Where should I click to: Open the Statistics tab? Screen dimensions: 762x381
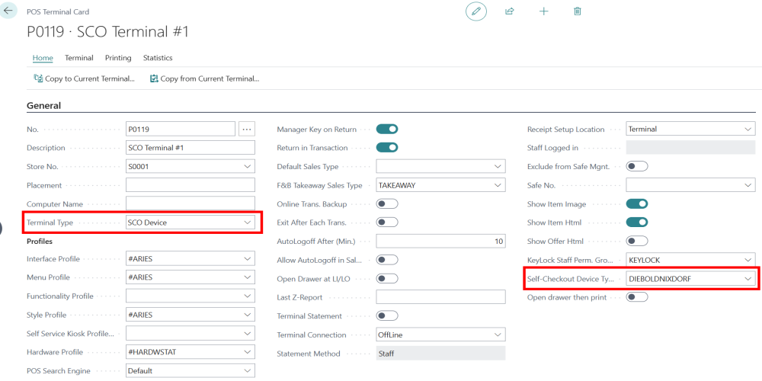pyautogui.click(x=158, y=58)
